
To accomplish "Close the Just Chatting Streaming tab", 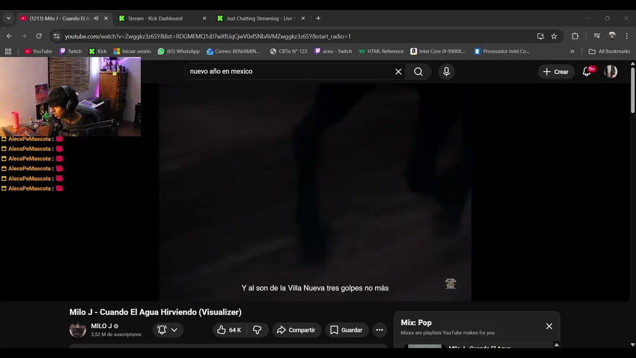I will click(x=303, y=18).
